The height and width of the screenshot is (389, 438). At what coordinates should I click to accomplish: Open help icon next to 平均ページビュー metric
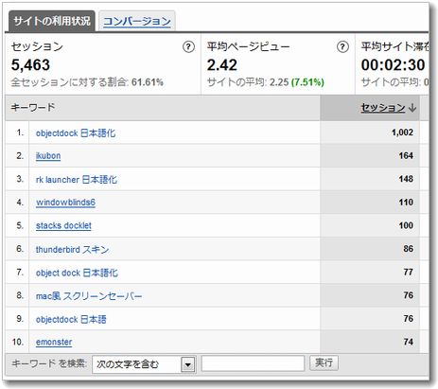tap(342, 47)
